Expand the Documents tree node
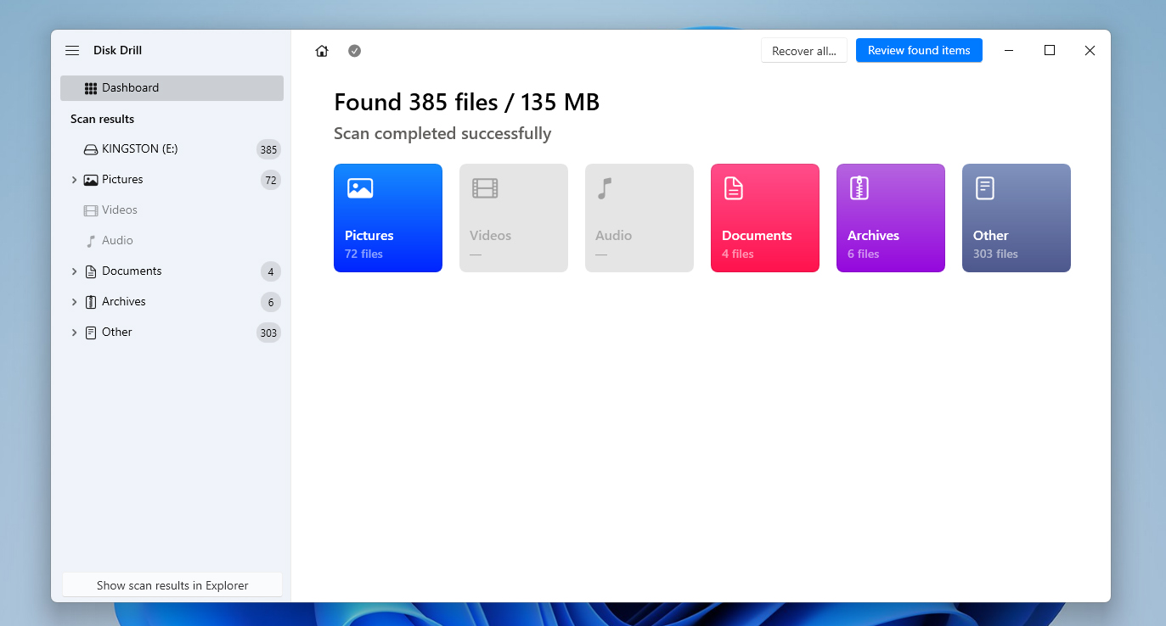Image resolution: width=1166 pixels, height=626 pixels. point(74,271)
